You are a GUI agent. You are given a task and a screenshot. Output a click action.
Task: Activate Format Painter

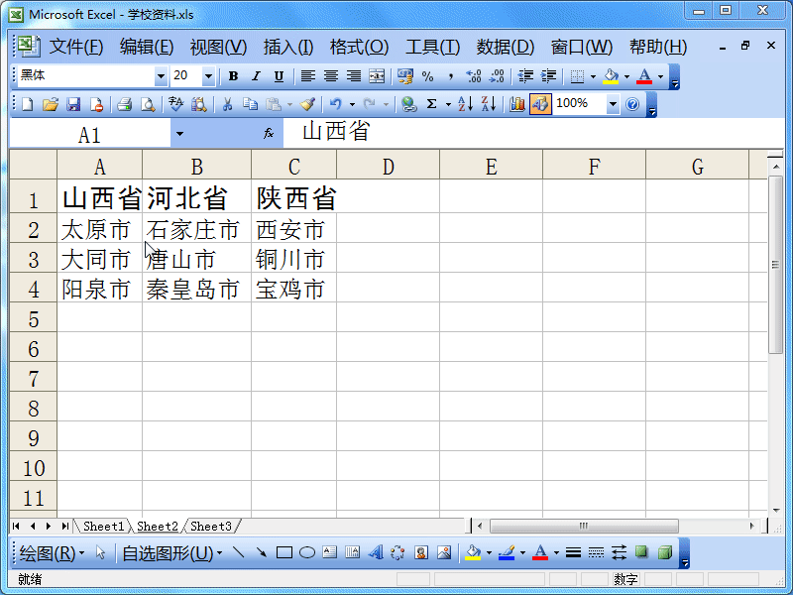click(x=307, y=105)
